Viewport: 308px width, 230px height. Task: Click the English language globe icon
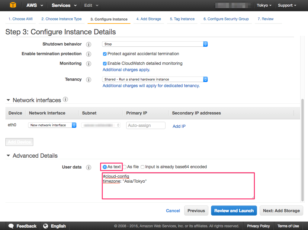click(46, 226)
